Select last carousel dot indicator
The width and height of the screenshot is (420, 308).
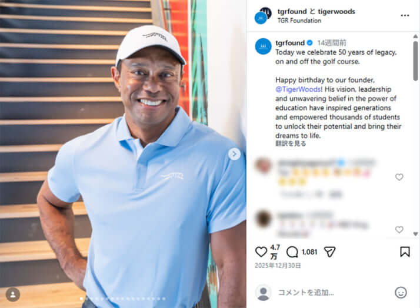pos(164,299)
